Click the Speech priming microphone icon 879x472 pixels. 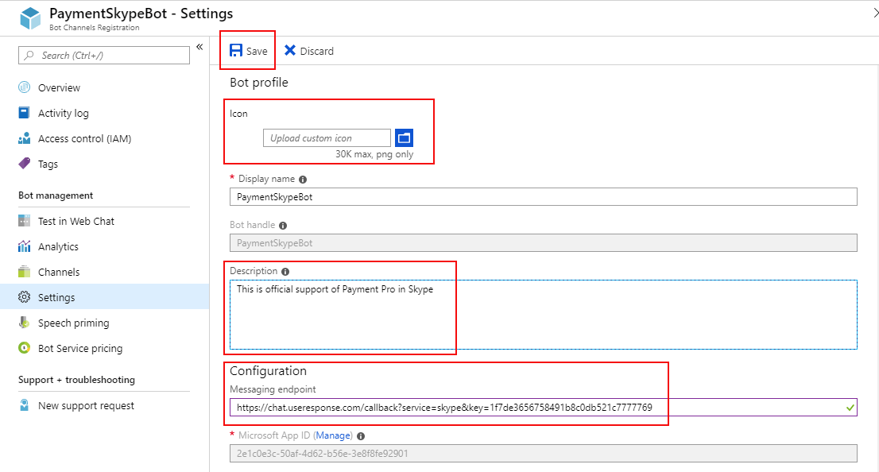pos(24,323)
